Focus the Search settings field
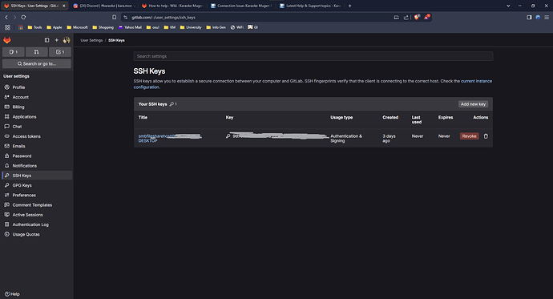 (313, 56)
